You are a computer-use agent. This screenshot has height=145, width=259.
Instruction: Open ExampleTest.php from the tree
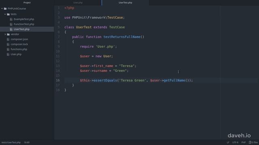[x=24, y=19]
